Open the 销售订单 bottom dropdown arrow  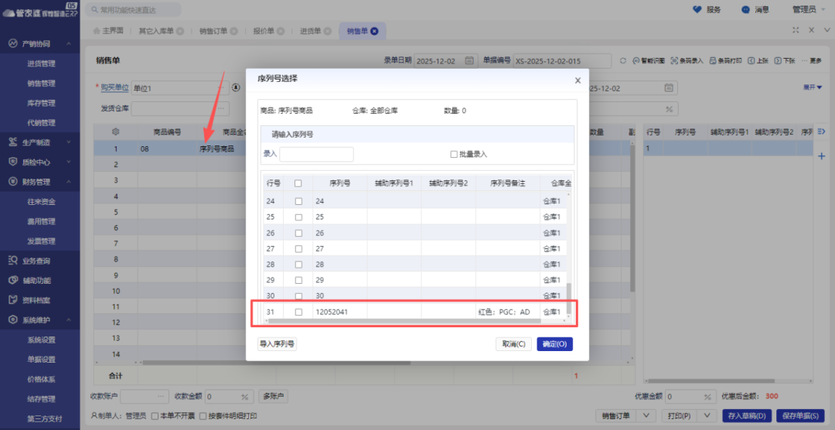click(x=646, y=415)
